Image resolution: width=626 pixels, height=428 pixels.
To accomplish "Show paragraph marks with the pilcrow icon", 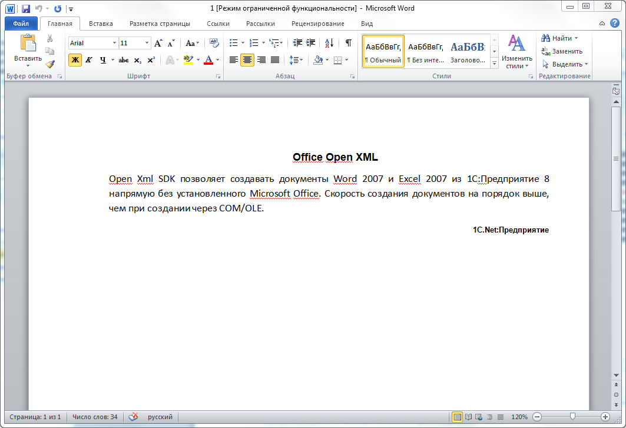I will pos(349,43).
